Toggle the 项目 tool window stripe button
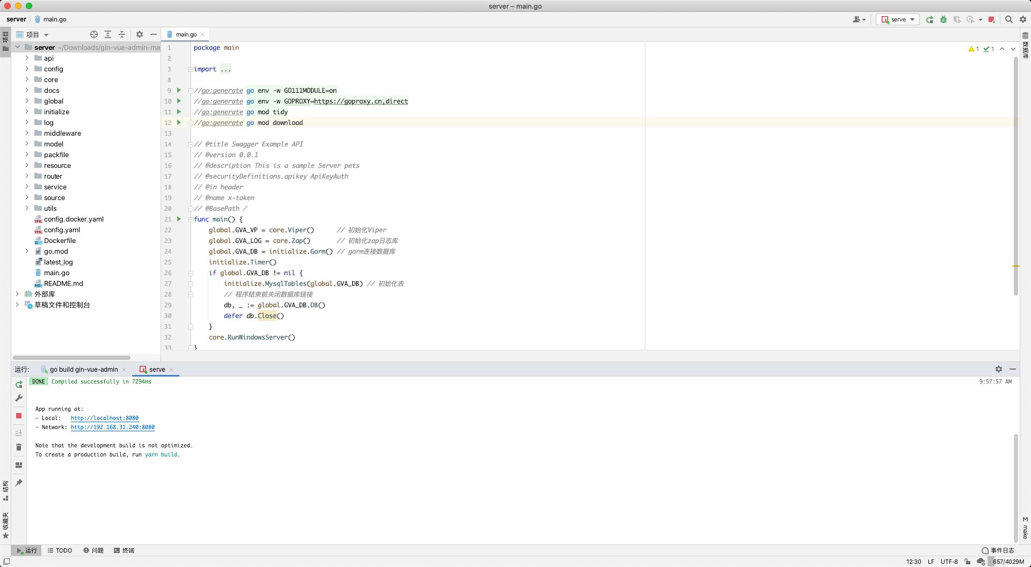1031x567 pixels. [5, 42]
